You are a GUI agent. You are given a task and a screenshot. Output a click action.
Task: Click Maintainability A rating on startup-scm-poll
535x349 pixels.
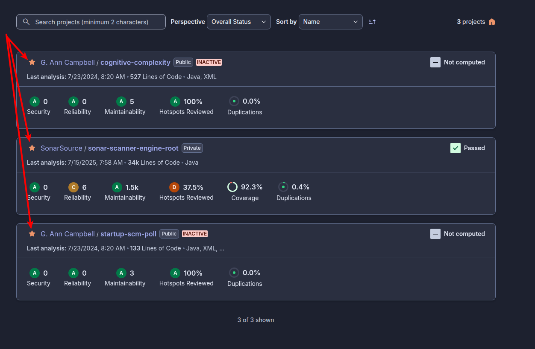pyautogui.click(x=121, y=273)
